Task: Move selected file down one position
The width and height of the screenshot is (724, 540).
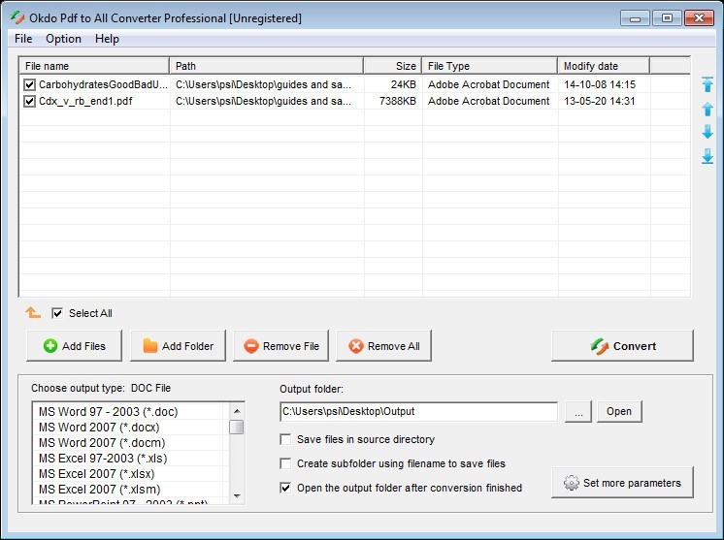Action: tap(708, 132)
